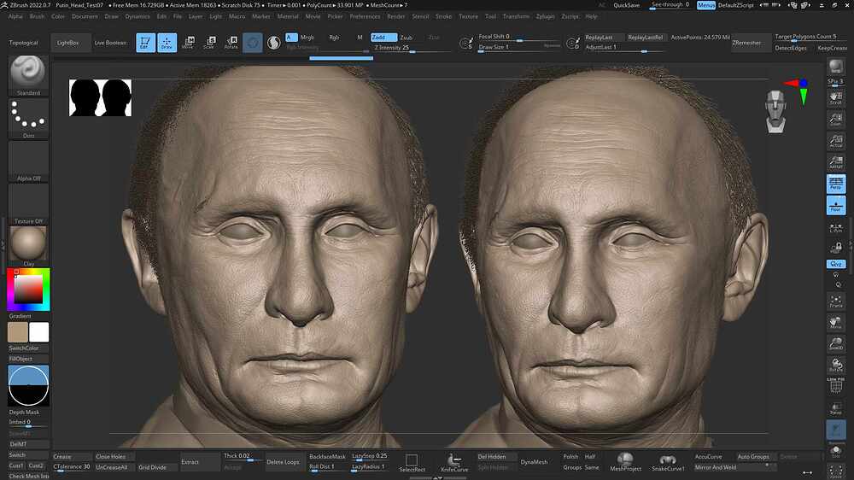Image resolution: width=854 pixels, height=480 pixels.
Task: Select the Draw mode button
Action: pyautogui.click(x=167, y=43)
